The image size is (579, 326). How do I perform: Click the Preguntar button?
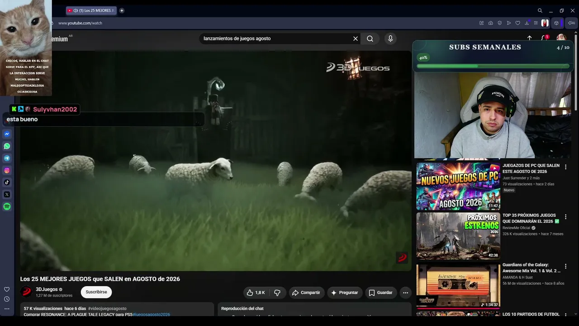coord(344,292)
